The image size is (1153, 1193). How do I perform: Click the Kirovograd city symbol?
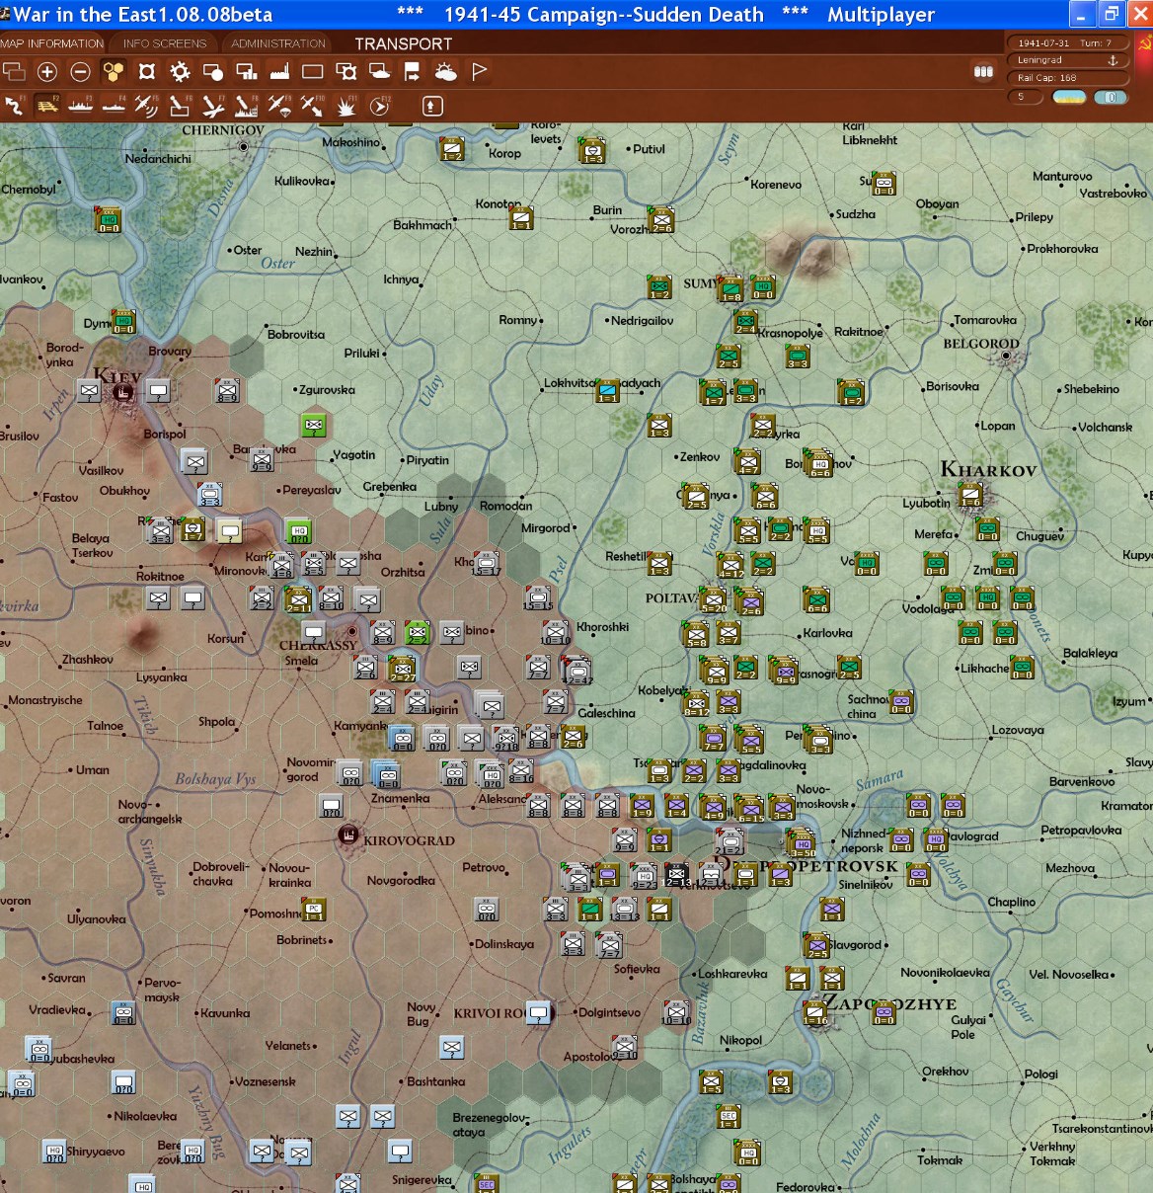[347, 836]
